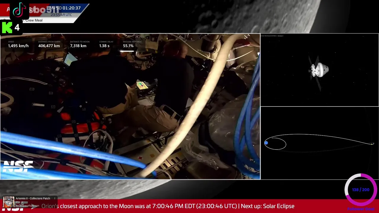Click the Distance from Earth 406,477 km value
The width and height of the screenshot is (379, 213).
(49, 46)
